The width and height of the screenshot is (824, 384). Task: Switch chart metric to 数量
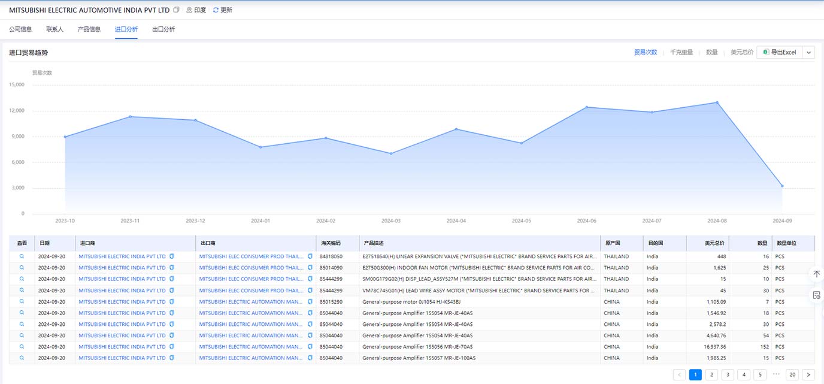click(x=711, y=52)
